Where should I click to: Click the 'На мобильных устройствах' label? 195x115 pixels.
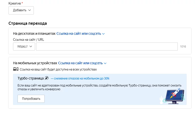point(35,63)
